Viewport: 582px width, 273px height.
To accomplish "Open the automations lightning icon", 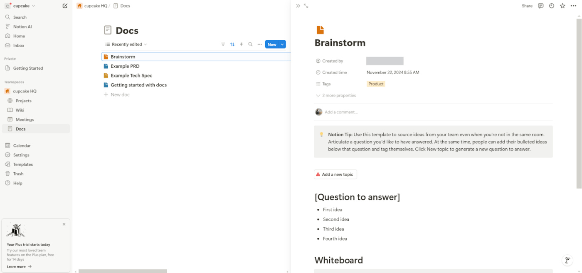I will (x=242, y=44).
